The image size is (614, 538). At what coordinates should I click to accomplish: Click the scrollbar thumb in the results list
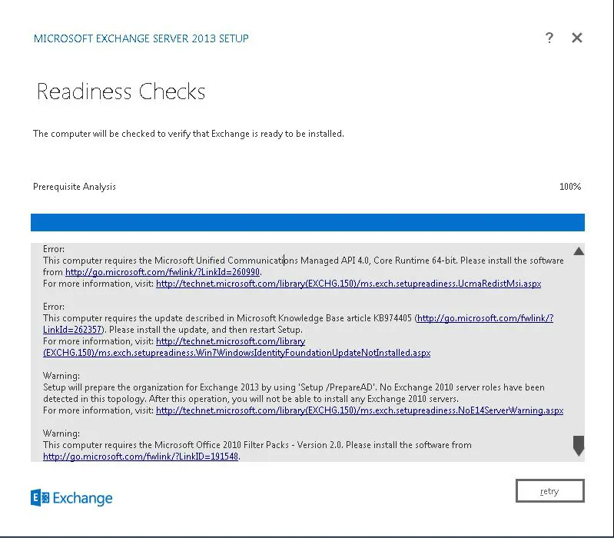[579, 446]
